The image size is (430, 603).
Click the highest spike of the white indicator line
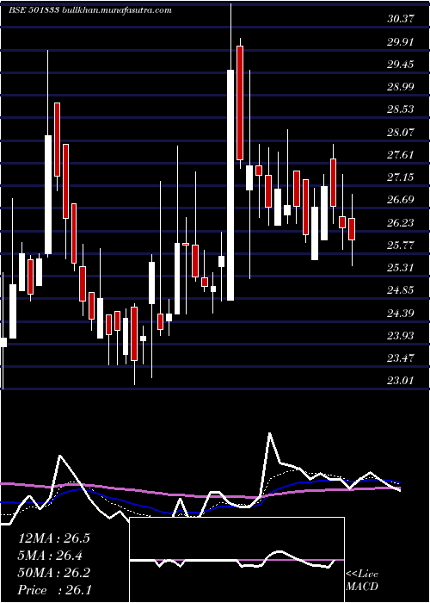pyautogui.click(x=269, y=433)
